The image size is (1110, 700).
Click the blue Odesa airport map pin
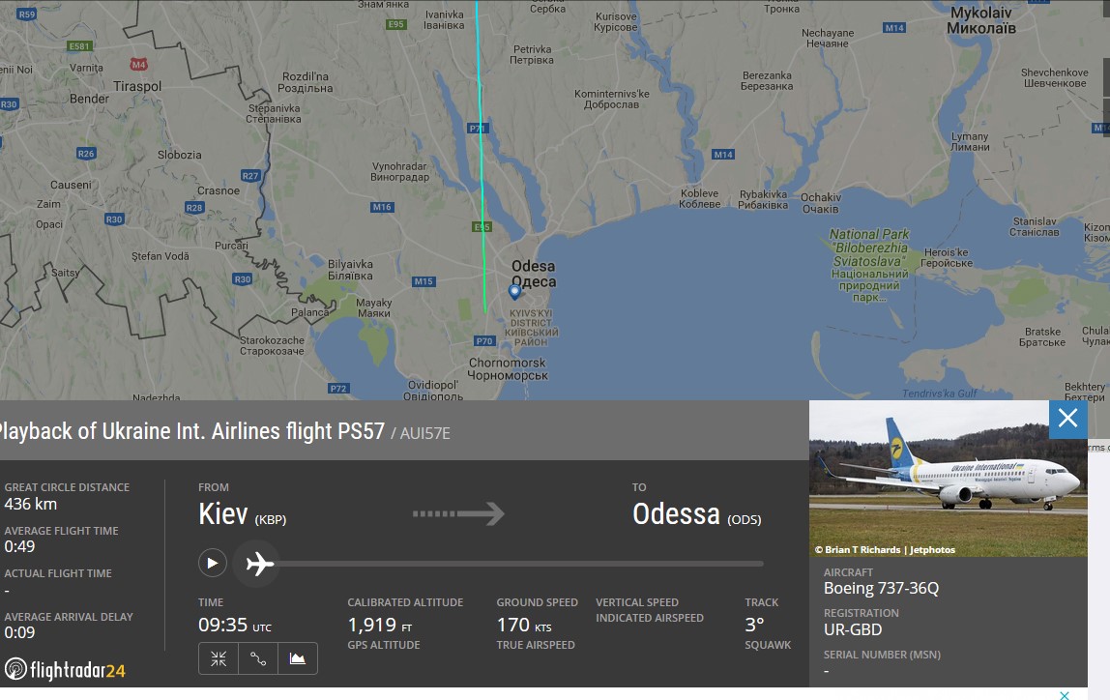click(x=514, y=291)
